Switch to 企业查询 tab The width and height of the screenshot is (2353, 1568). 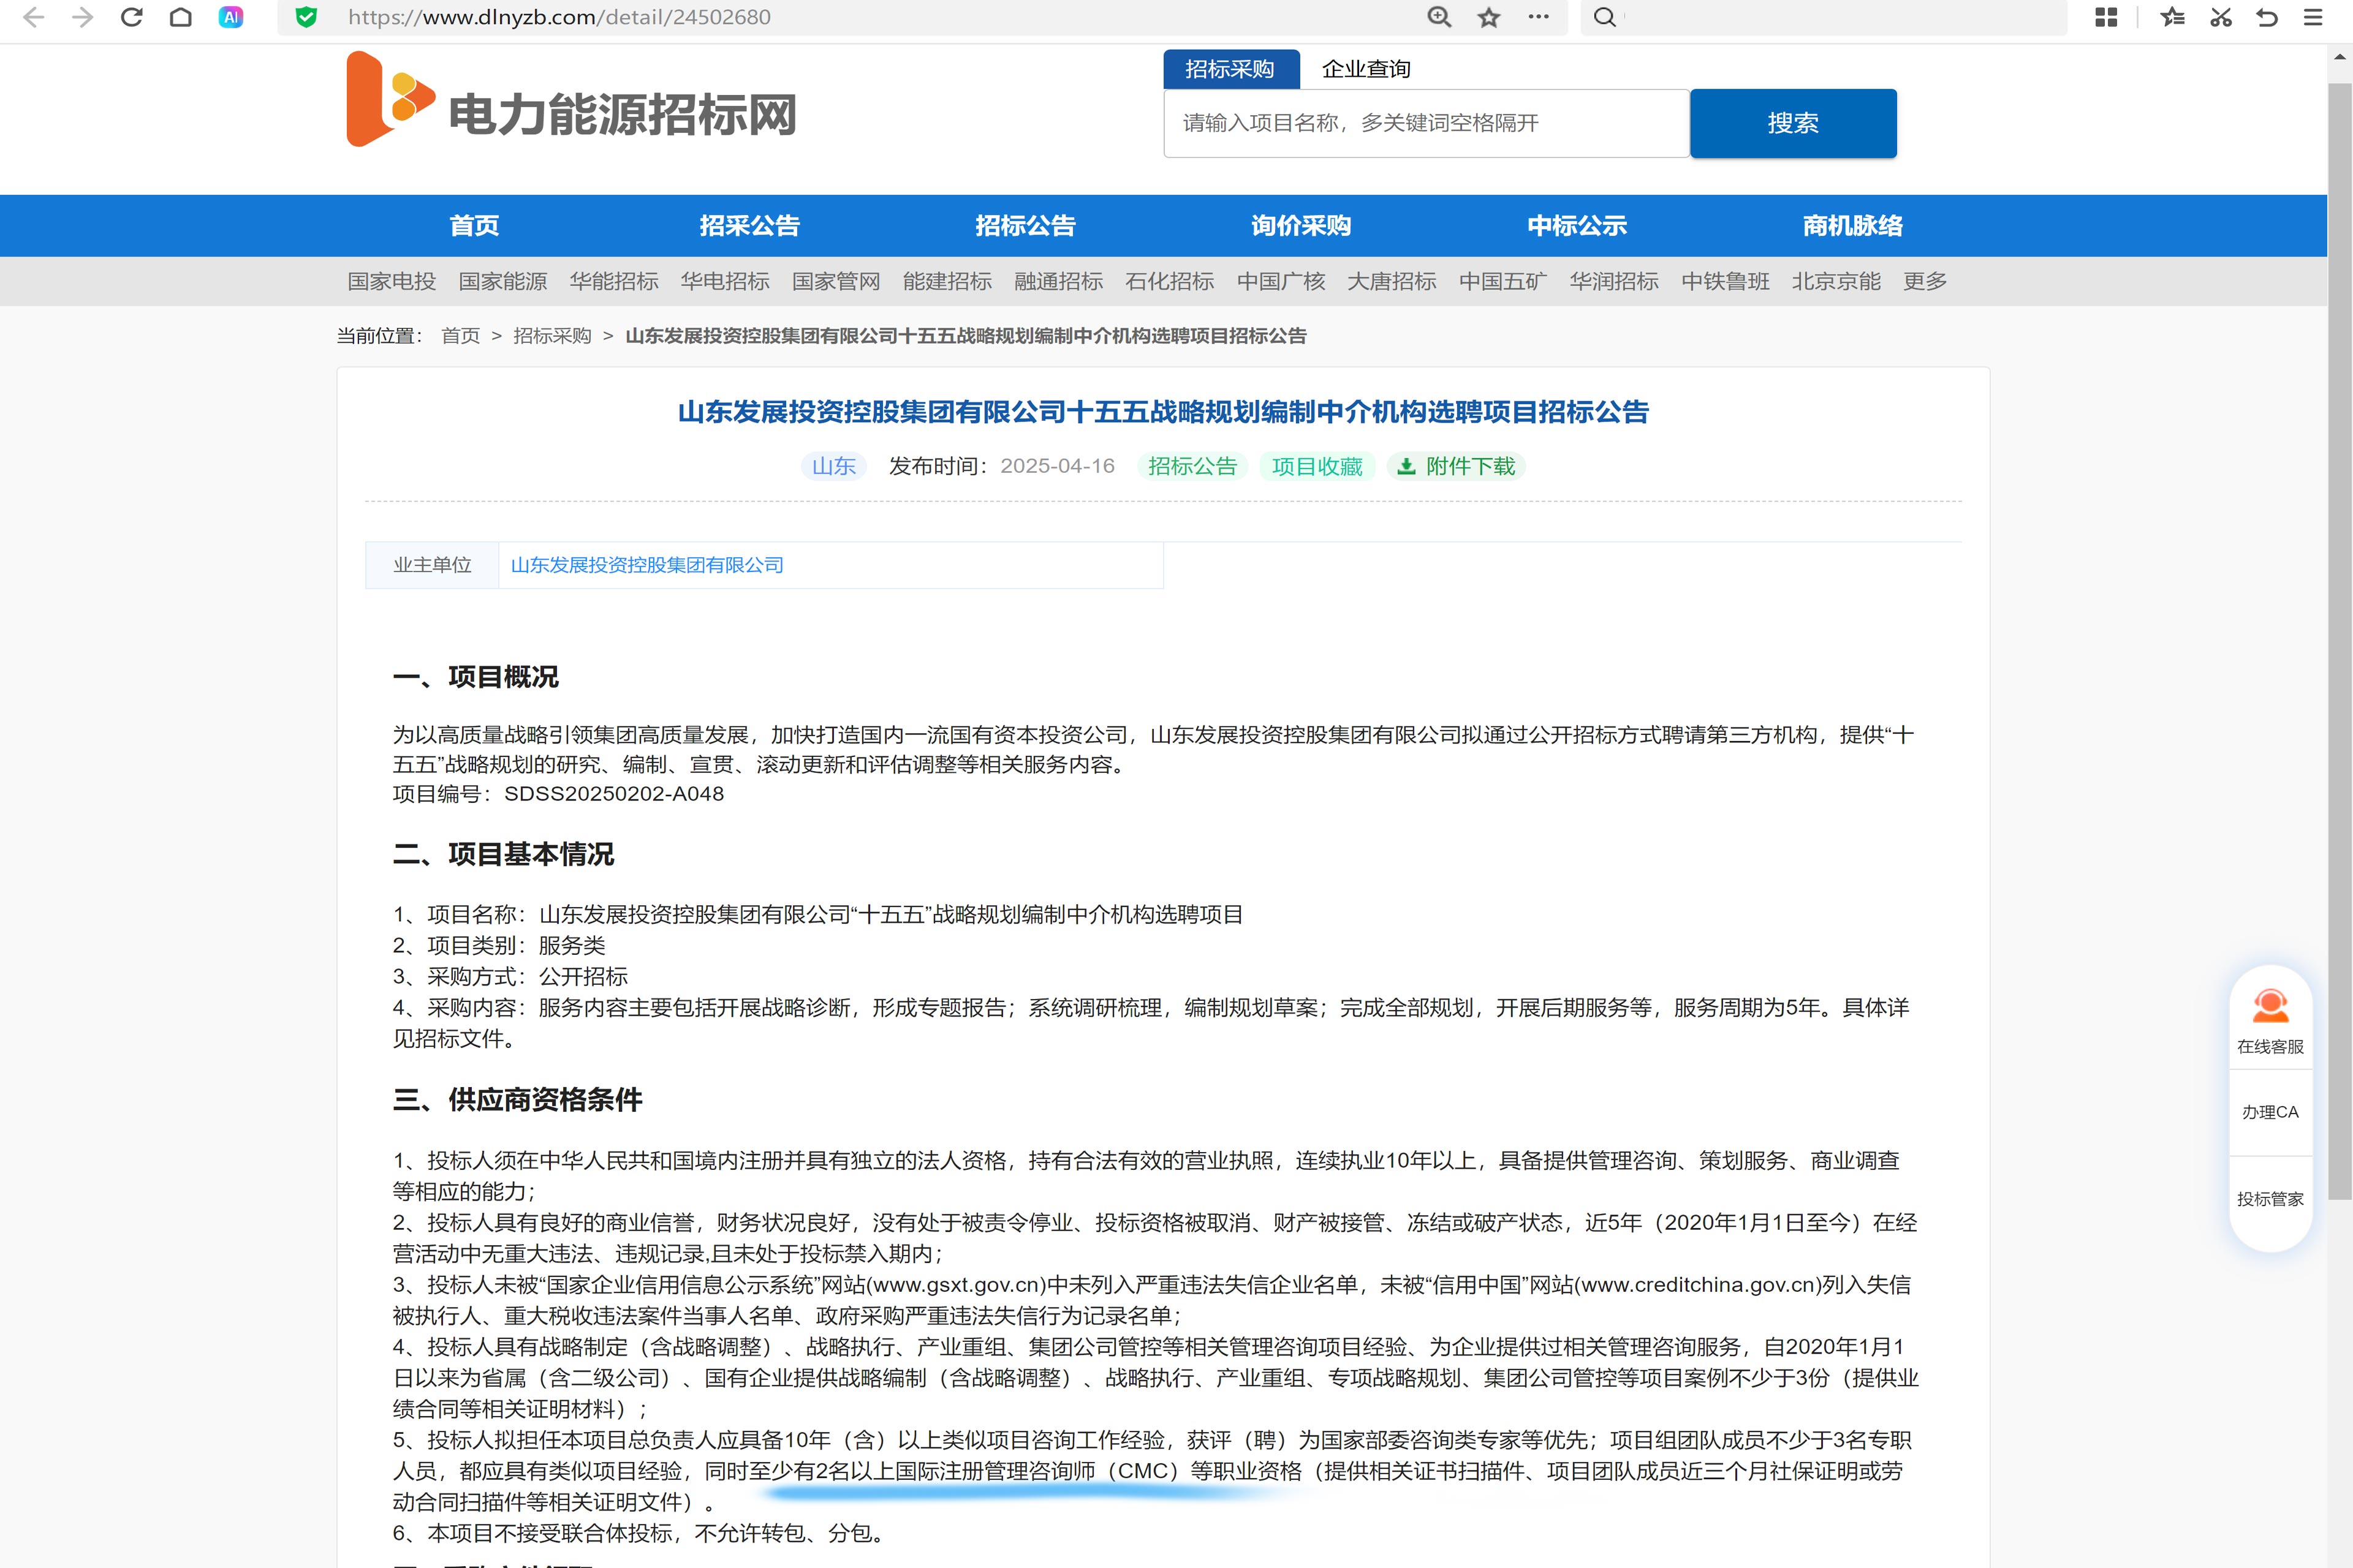(1366, 69)
